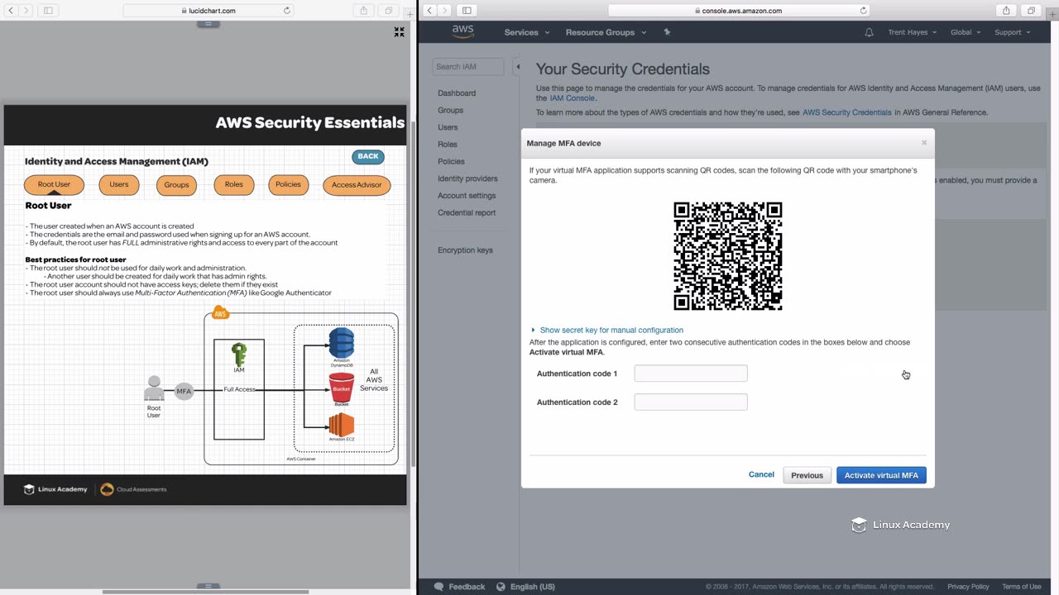
Task: Open the notifications bell icon
Action: (869, 32)
